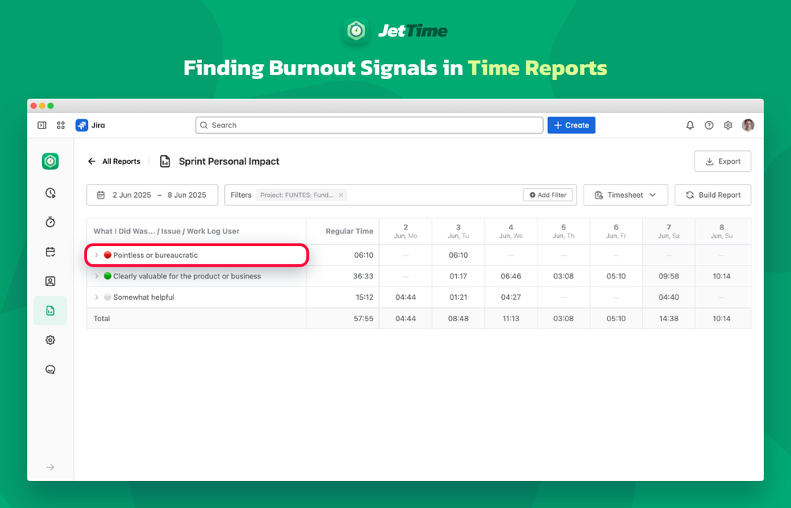Click the 01:21 Somewhat helpful cell
Viewport: 791px width, 508px height.
(458, 298)
